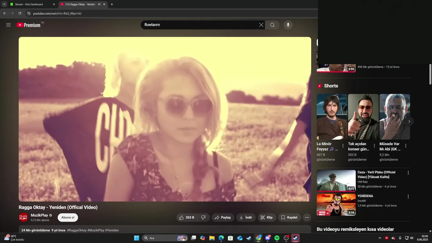The image size is (432, 243).
Task: Open more actions three-dot menu under video
Action: click(307, 217)
